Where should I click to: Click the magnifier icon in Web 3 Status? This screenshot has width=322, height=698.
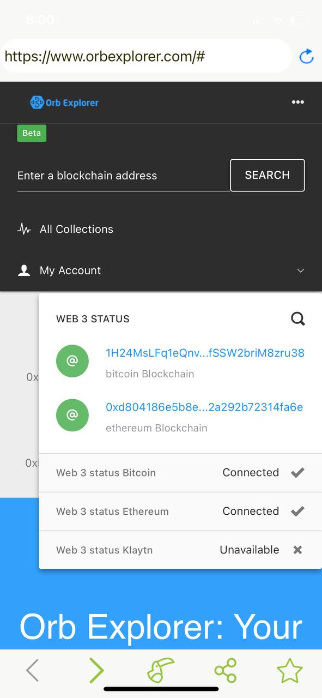(x=298, y=318)
